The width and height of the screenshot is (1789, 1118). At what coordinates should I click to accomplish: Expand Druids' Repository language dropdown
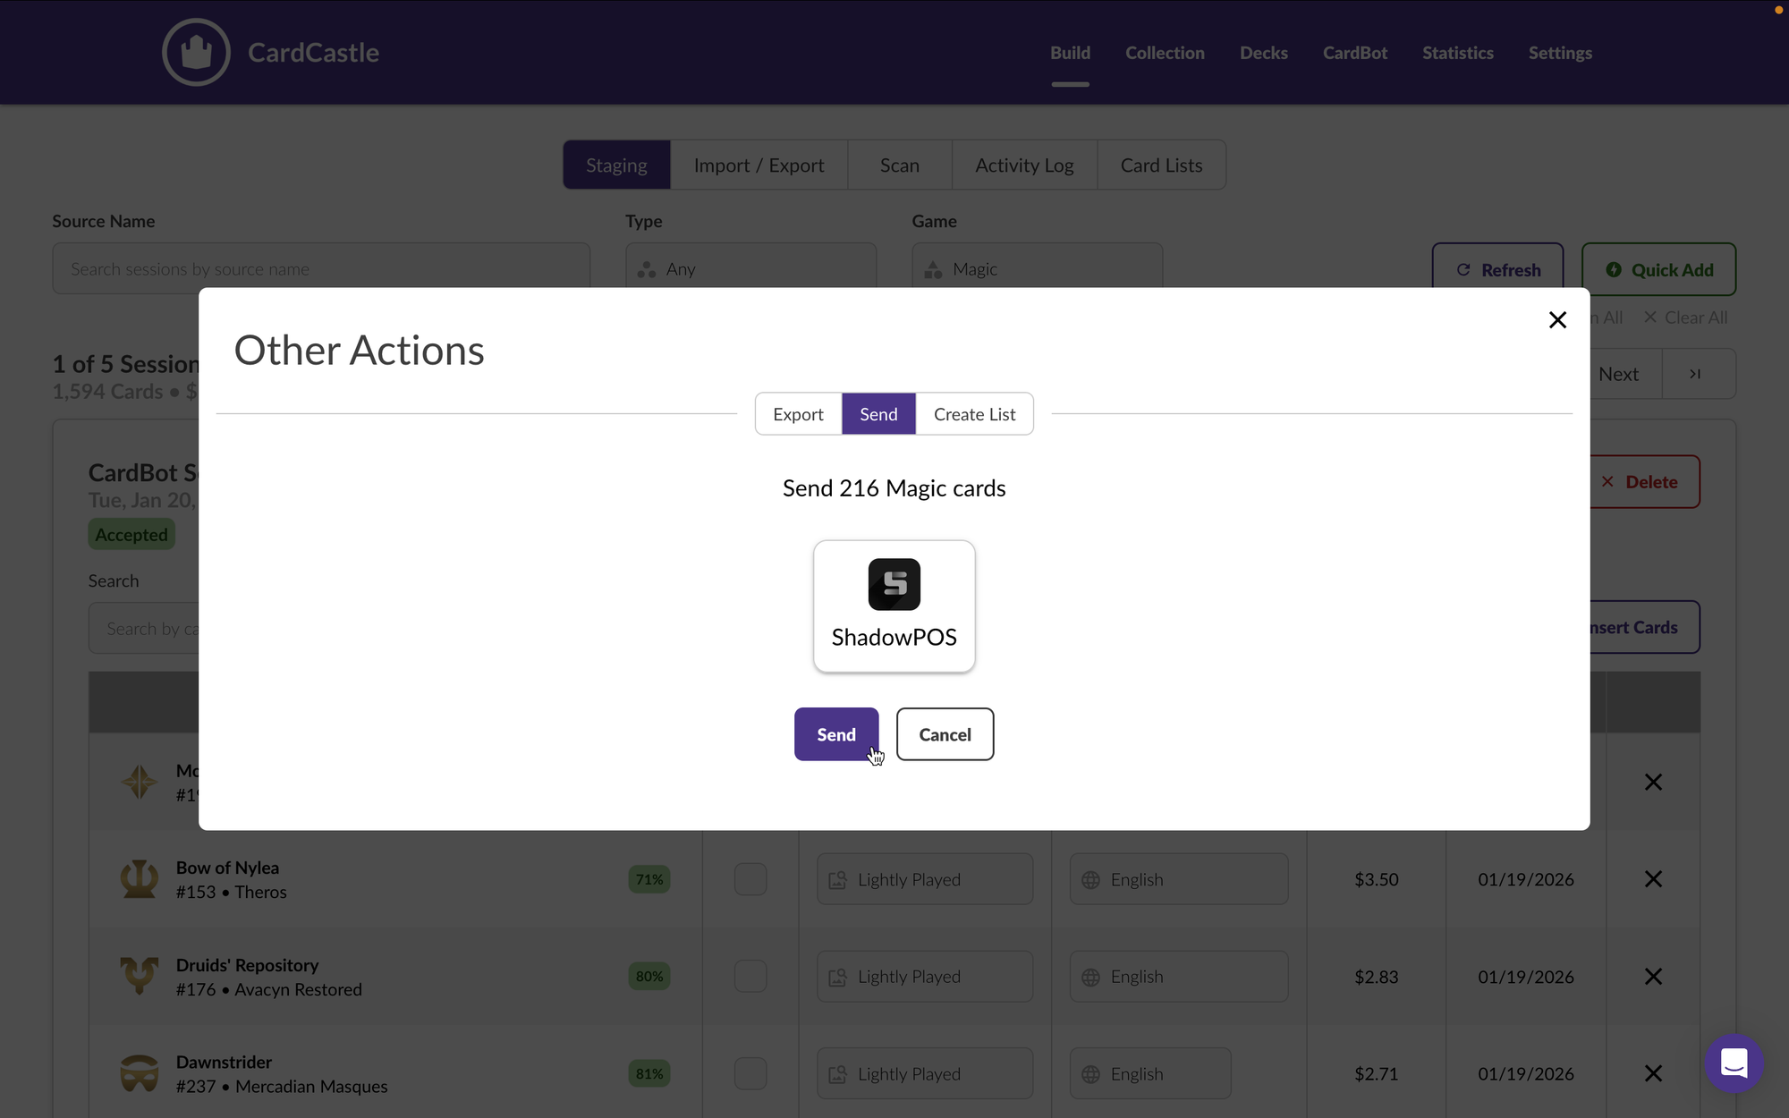pos(1178,977)
